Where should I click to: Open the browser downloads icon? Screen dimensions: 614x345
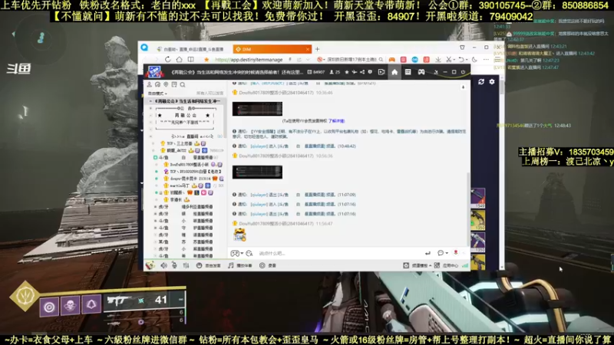click(x=437, y=60)
